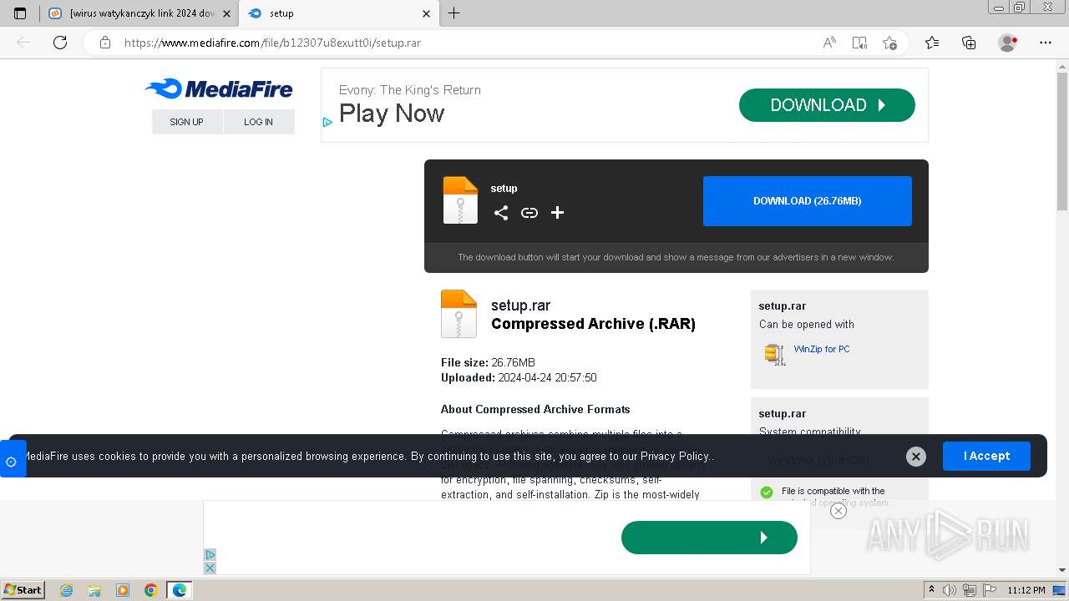Open the Windows Start menu

23,590
